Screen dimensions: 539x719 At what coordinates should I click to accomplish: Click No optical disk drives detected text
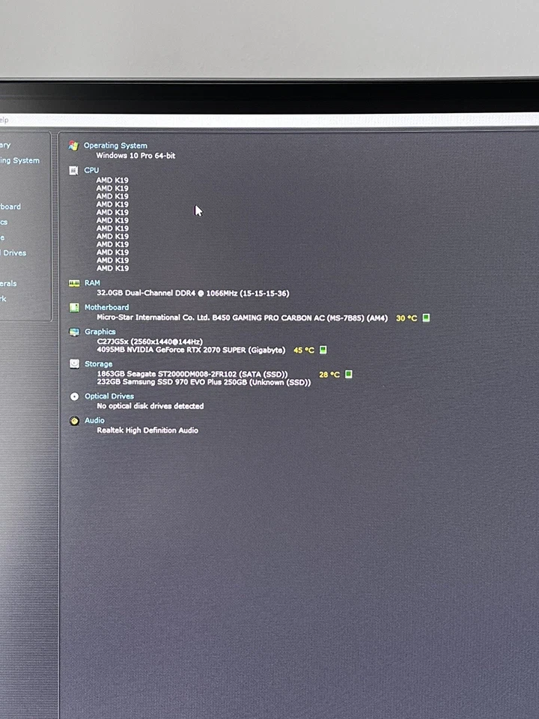(150, 406)
